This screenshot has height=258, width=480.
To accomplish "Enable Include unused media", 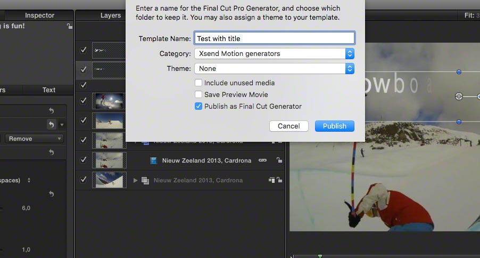I will [198, 83].
